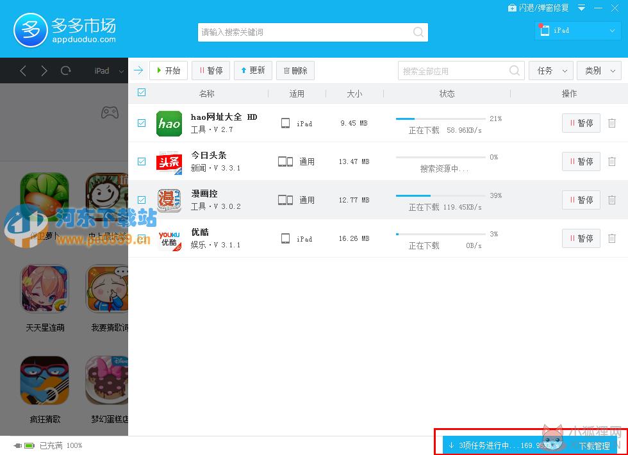
Task: Click the iPad device icon in the hao网址大全 row
Action: click(x=285, y=123)
